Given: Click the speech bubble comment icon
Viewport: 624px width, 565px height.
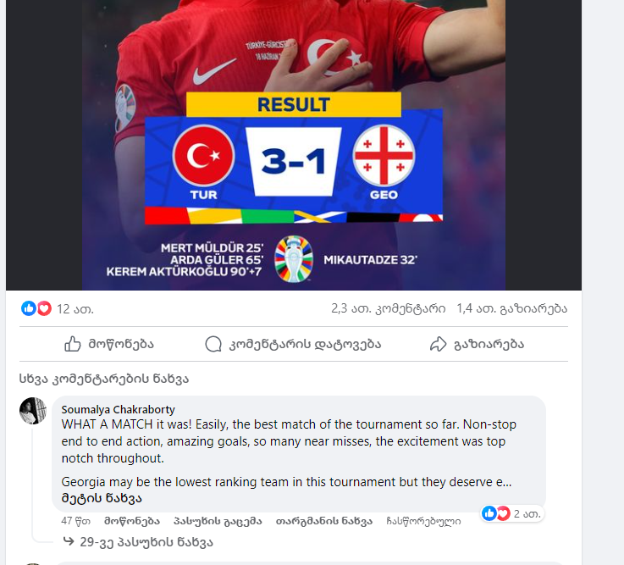Looking at the screenshot, I should click(213, 344).
